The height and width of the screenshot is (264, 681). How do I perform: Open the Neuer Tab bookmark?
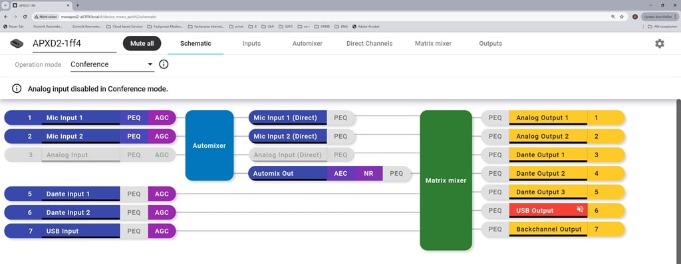[13, 27]
